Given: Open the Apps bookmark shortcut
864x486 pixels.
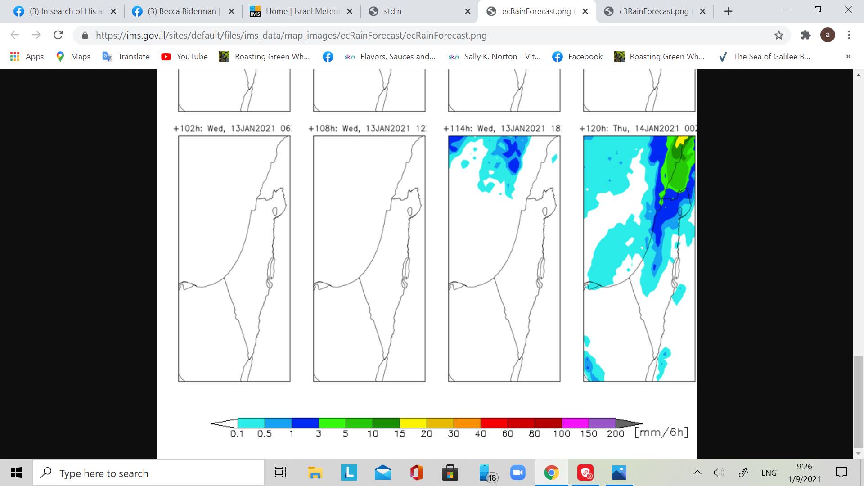Looking at the screenshot, I should (x=27, y=57).
